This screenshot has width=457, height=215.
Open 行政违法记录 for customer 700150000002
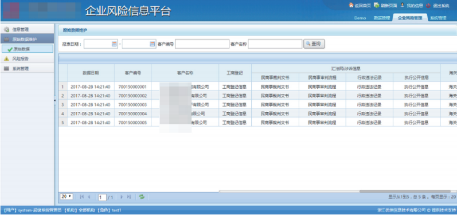point(369,96)
